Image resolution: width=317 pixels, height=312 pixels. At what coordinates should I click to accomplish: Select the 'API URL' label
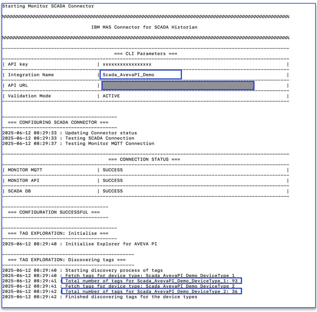pyautogui.click(x=18, y=85)
